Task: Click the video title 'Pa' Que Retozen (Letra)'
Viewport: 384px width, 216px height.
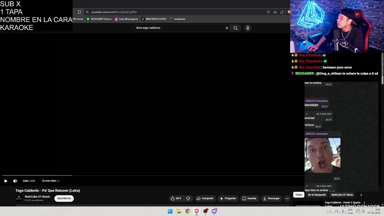Action: (x=48, y=190)
